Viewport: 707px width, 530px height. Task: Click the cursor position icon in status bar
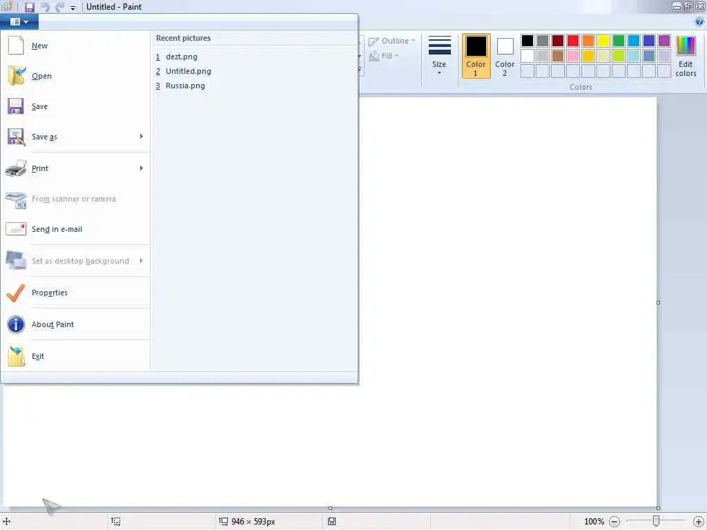point(7,522)
